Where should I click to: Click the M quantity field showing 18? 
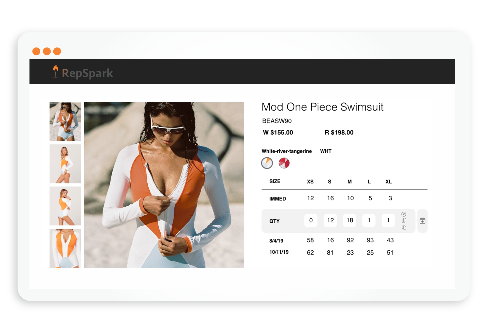(x=349, y=220)
